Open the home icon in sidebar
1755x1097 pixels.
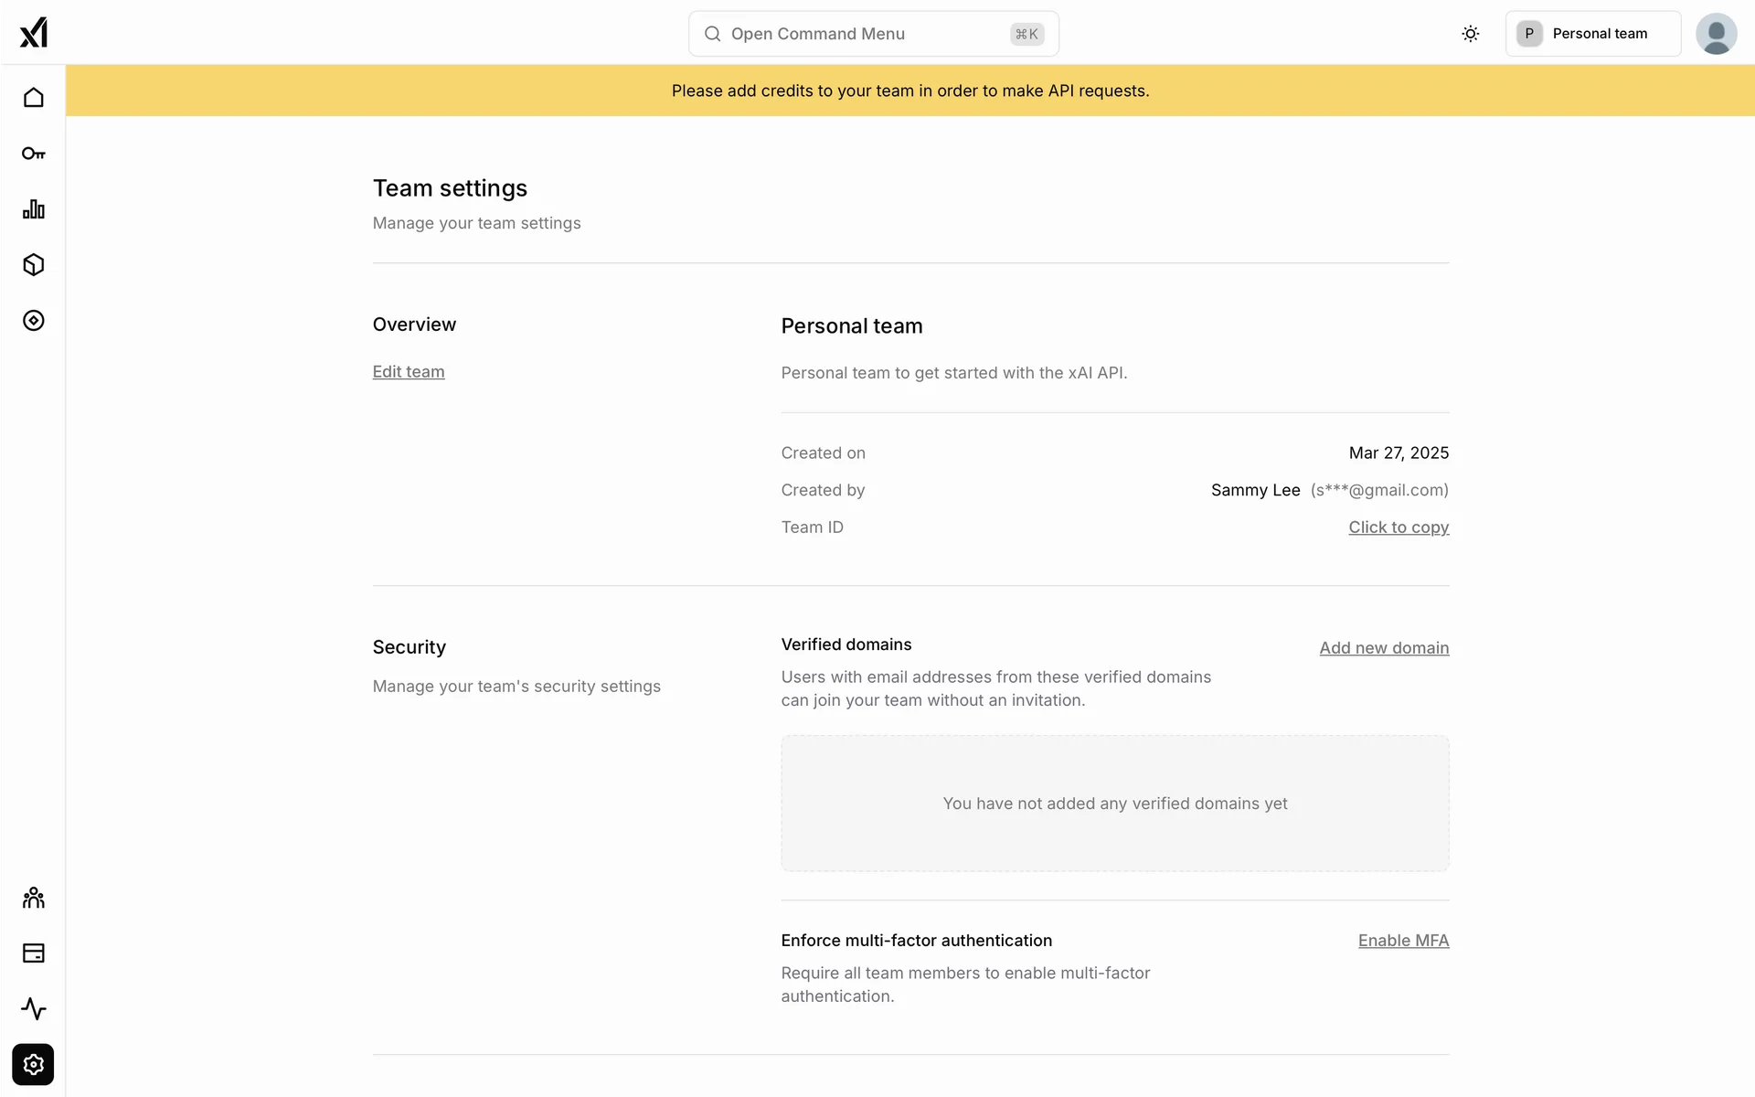tap(34, 98)
